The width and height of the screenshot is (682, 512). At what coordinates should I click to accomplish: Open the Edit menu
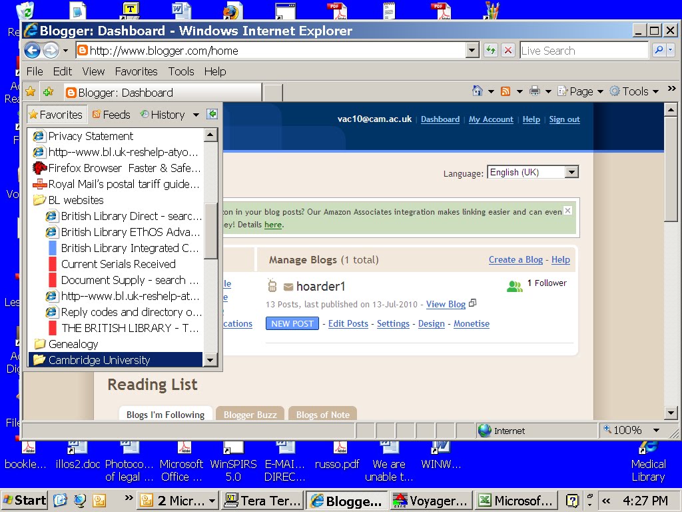point(63,71)
